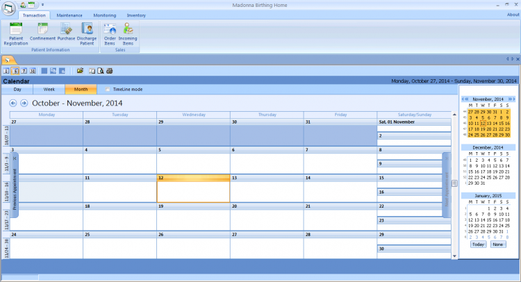Image resolution: width=521 pixels, height=282 pixels.
Task: Enable the TimeLine mode checkbox
Action: pos(108,90)
